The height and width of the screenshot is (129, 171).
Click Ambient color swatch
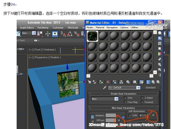[111, 115]
